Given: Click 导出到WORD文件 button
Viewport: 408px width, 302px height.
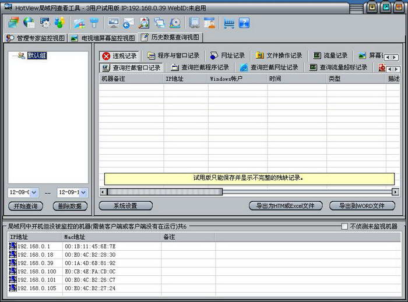Looking at the screenshot, I should (357, 206).
